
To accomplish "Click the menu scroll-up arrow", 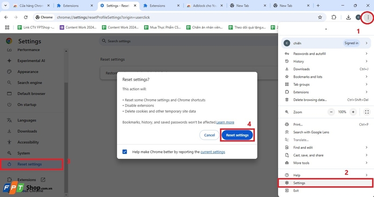I will click(326, 29).
